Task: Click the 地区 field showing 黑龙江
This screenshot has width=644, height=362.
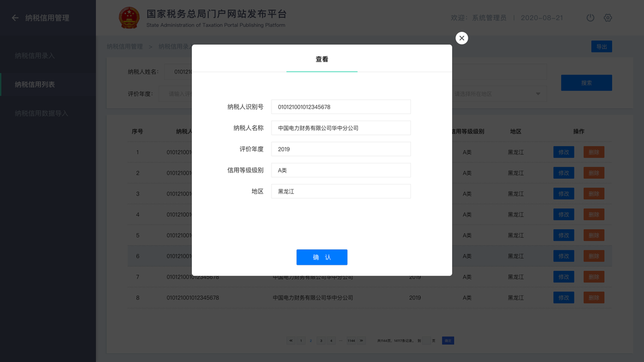Action: [341, 191]
